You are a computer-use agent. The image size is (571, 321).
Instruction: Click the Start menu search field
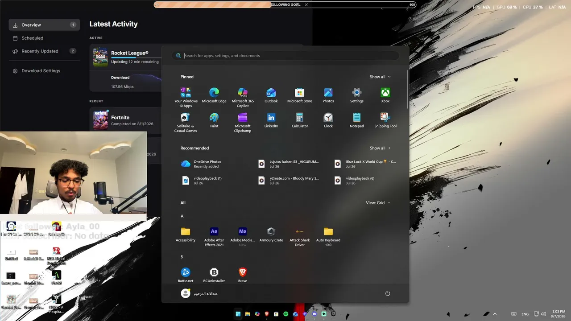click(285, 56)
